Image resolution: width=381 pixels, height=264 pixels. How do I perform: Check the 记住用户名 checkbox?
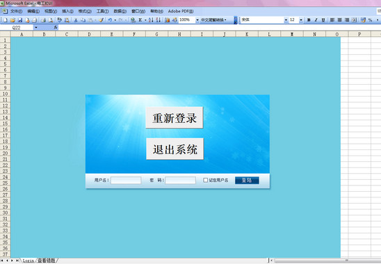click(x=206, y=180)
